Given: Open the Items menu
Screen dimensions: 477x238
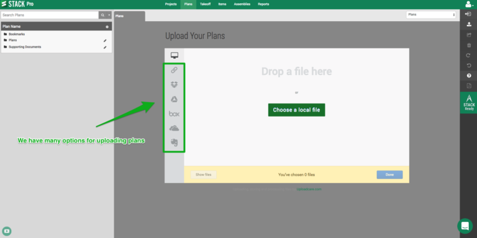Looking at the screenshot, I should point(222,4).
